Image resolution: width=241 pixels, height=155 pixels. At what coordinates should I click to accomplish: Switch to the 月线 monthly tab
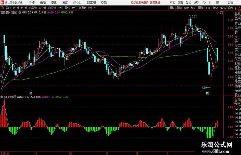[x=74, y=8]
